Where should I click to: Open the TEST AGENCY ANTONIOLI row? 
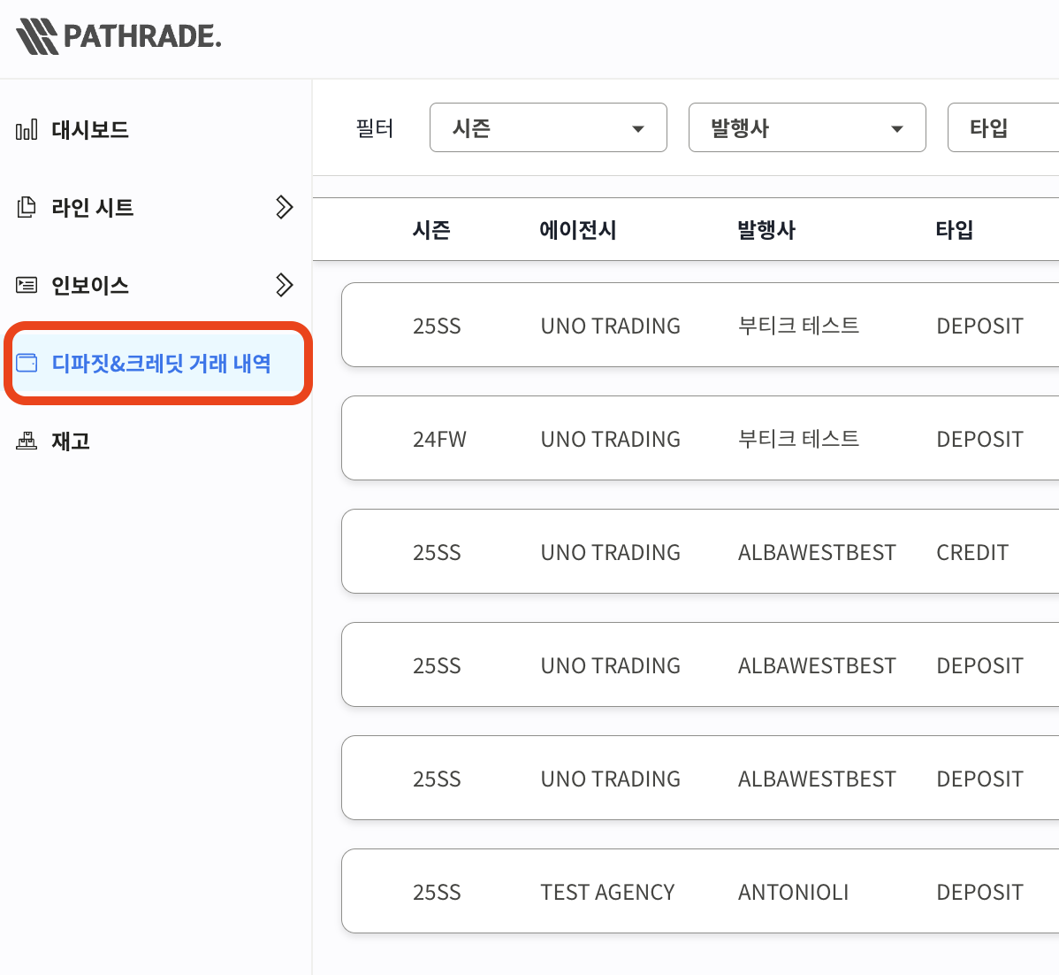[698, 892]
